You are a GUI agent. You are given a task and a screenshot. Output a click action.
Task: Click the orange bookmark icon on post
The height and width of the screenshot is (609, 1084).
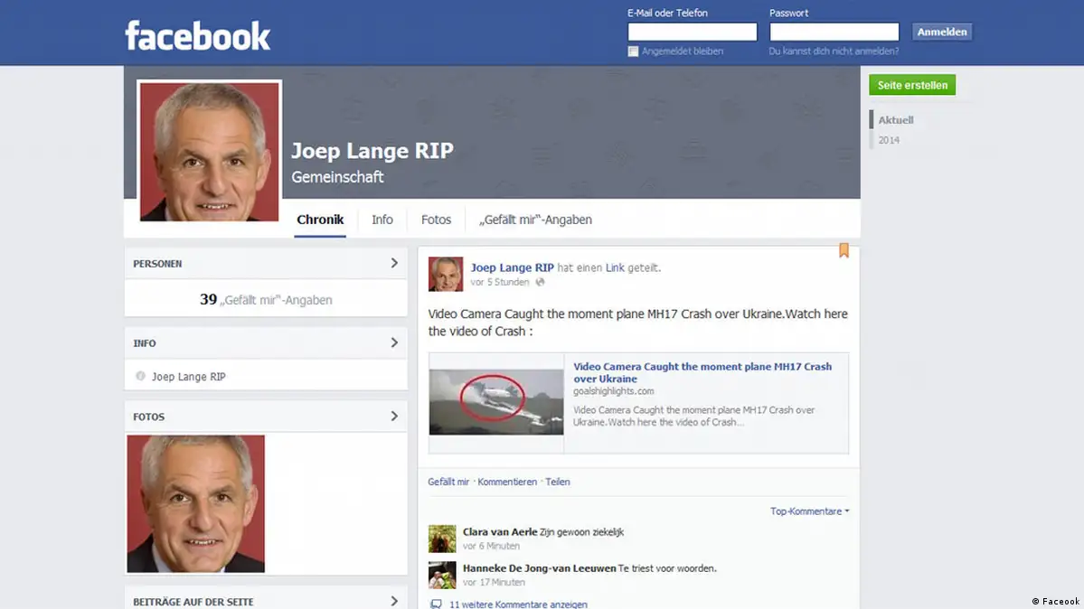(x=844, y=250)
